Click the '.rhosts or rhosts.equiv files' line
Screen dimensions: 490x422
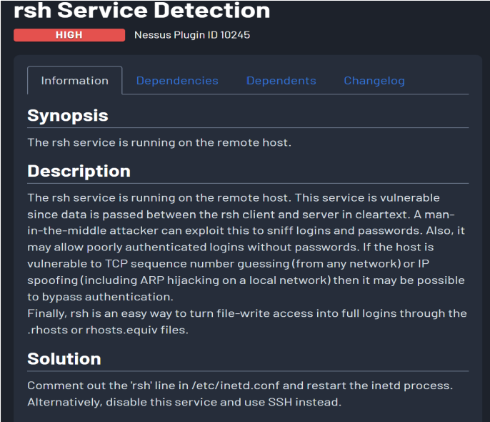106,330
